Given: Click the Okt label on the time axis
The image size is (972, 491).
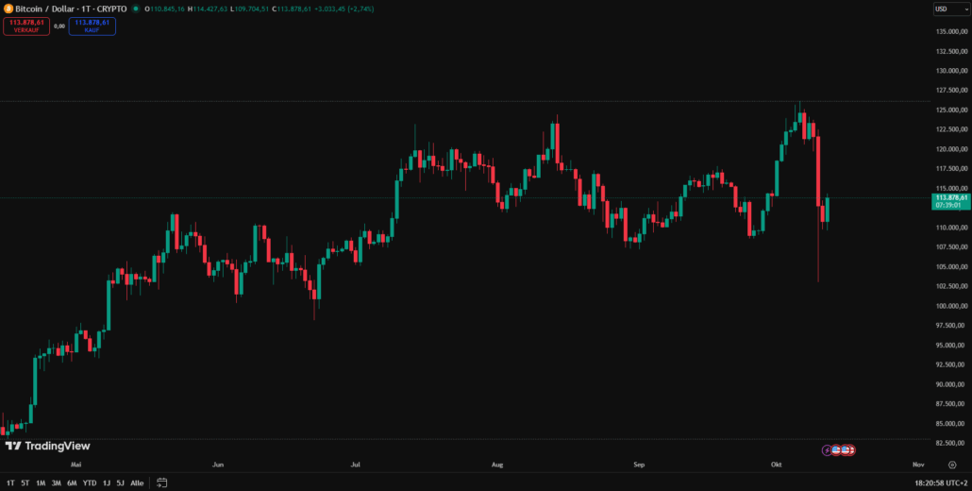Looking at the screenshot, I should pos(777,465).
